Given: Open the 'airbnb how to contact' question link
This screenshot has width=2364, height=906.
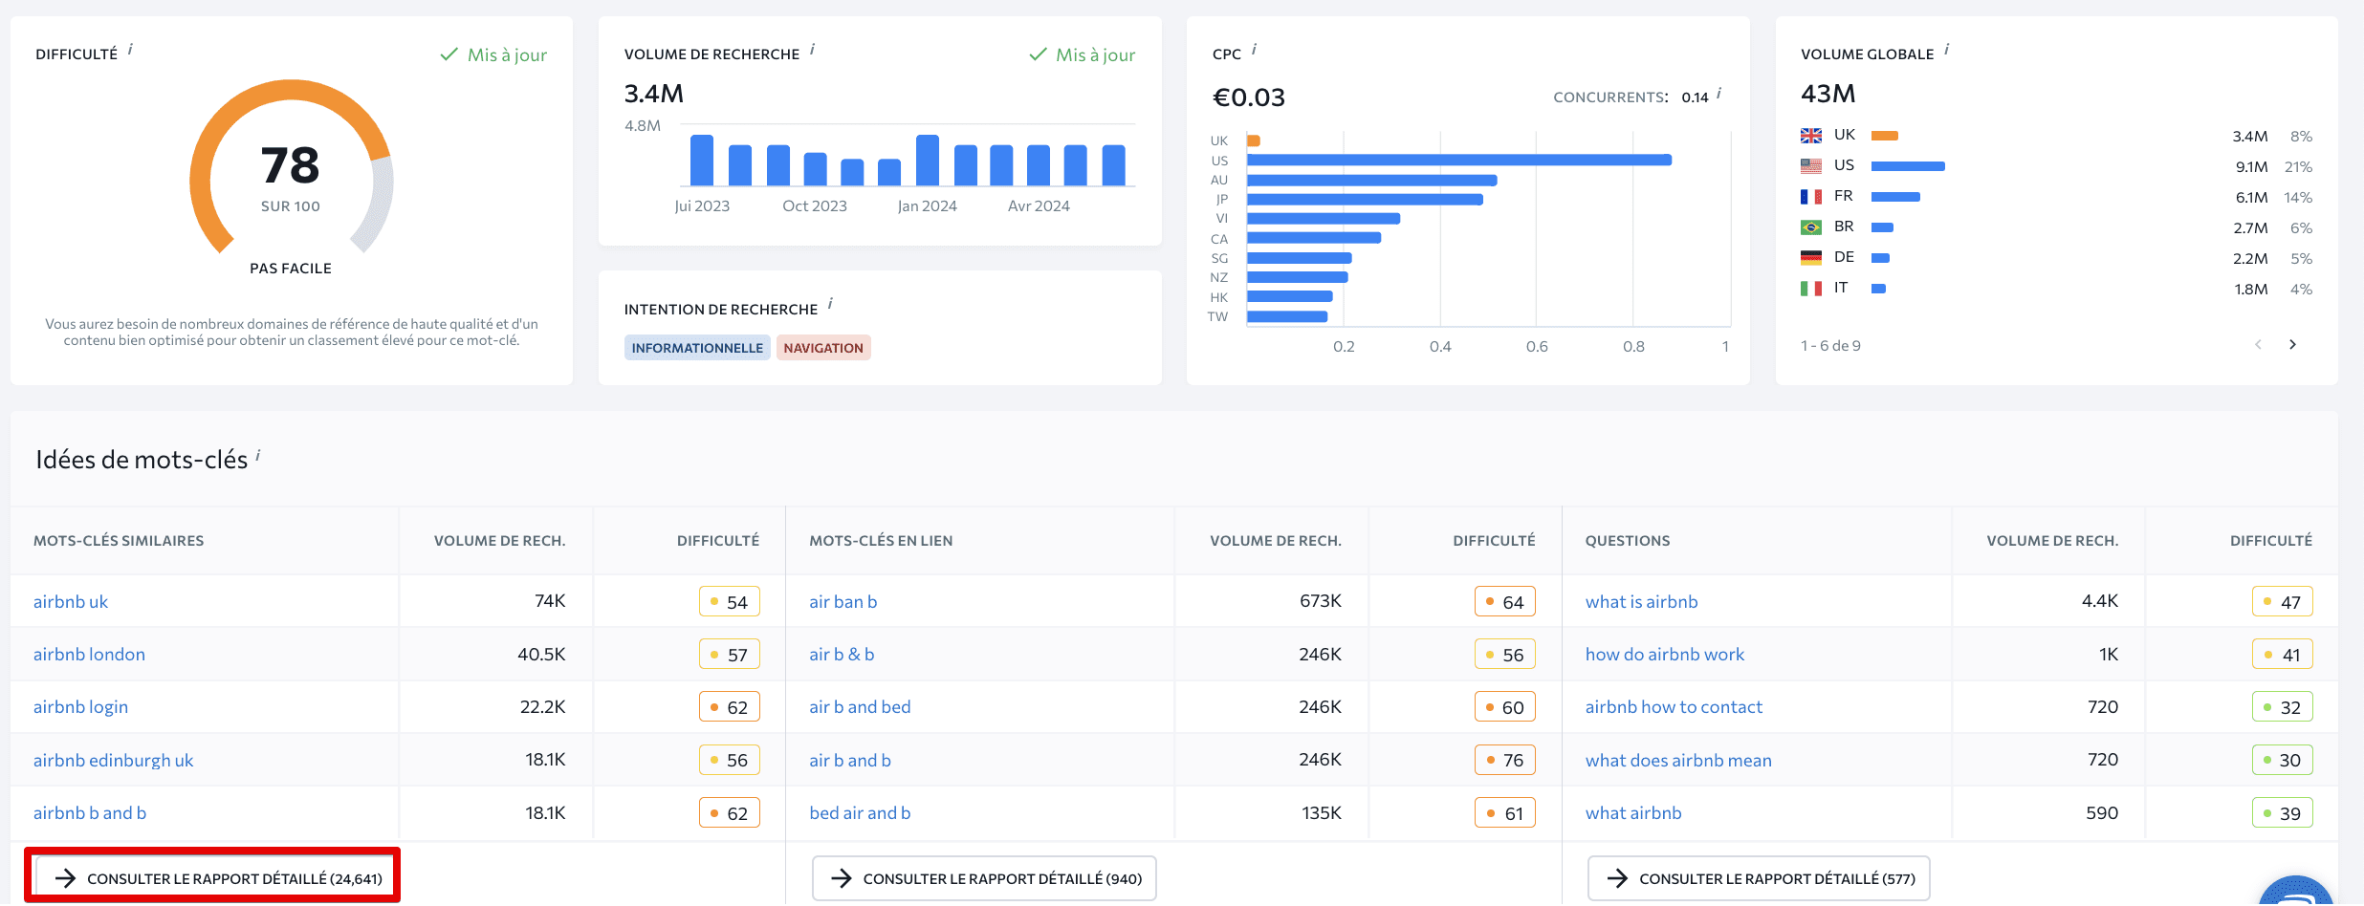Looking at the screenshot, I should click(1674, 707).
